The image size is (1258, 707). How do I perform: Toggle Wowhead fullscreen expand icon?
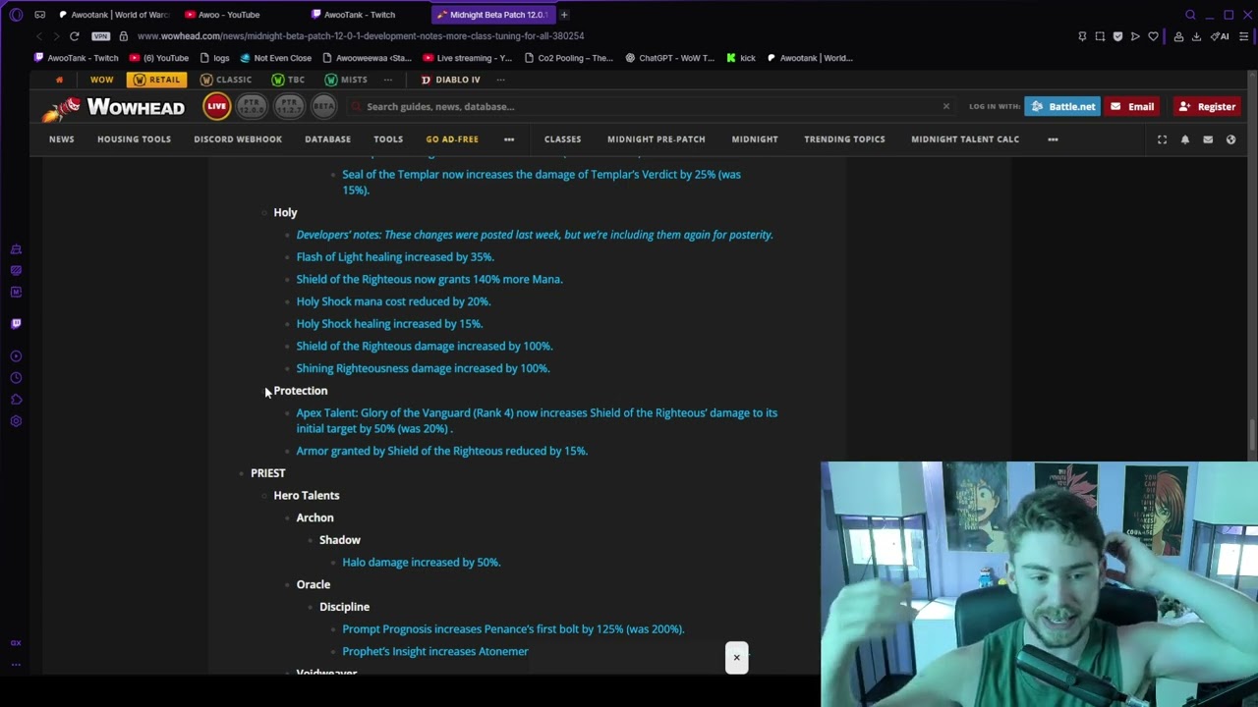click(1162, 139)
